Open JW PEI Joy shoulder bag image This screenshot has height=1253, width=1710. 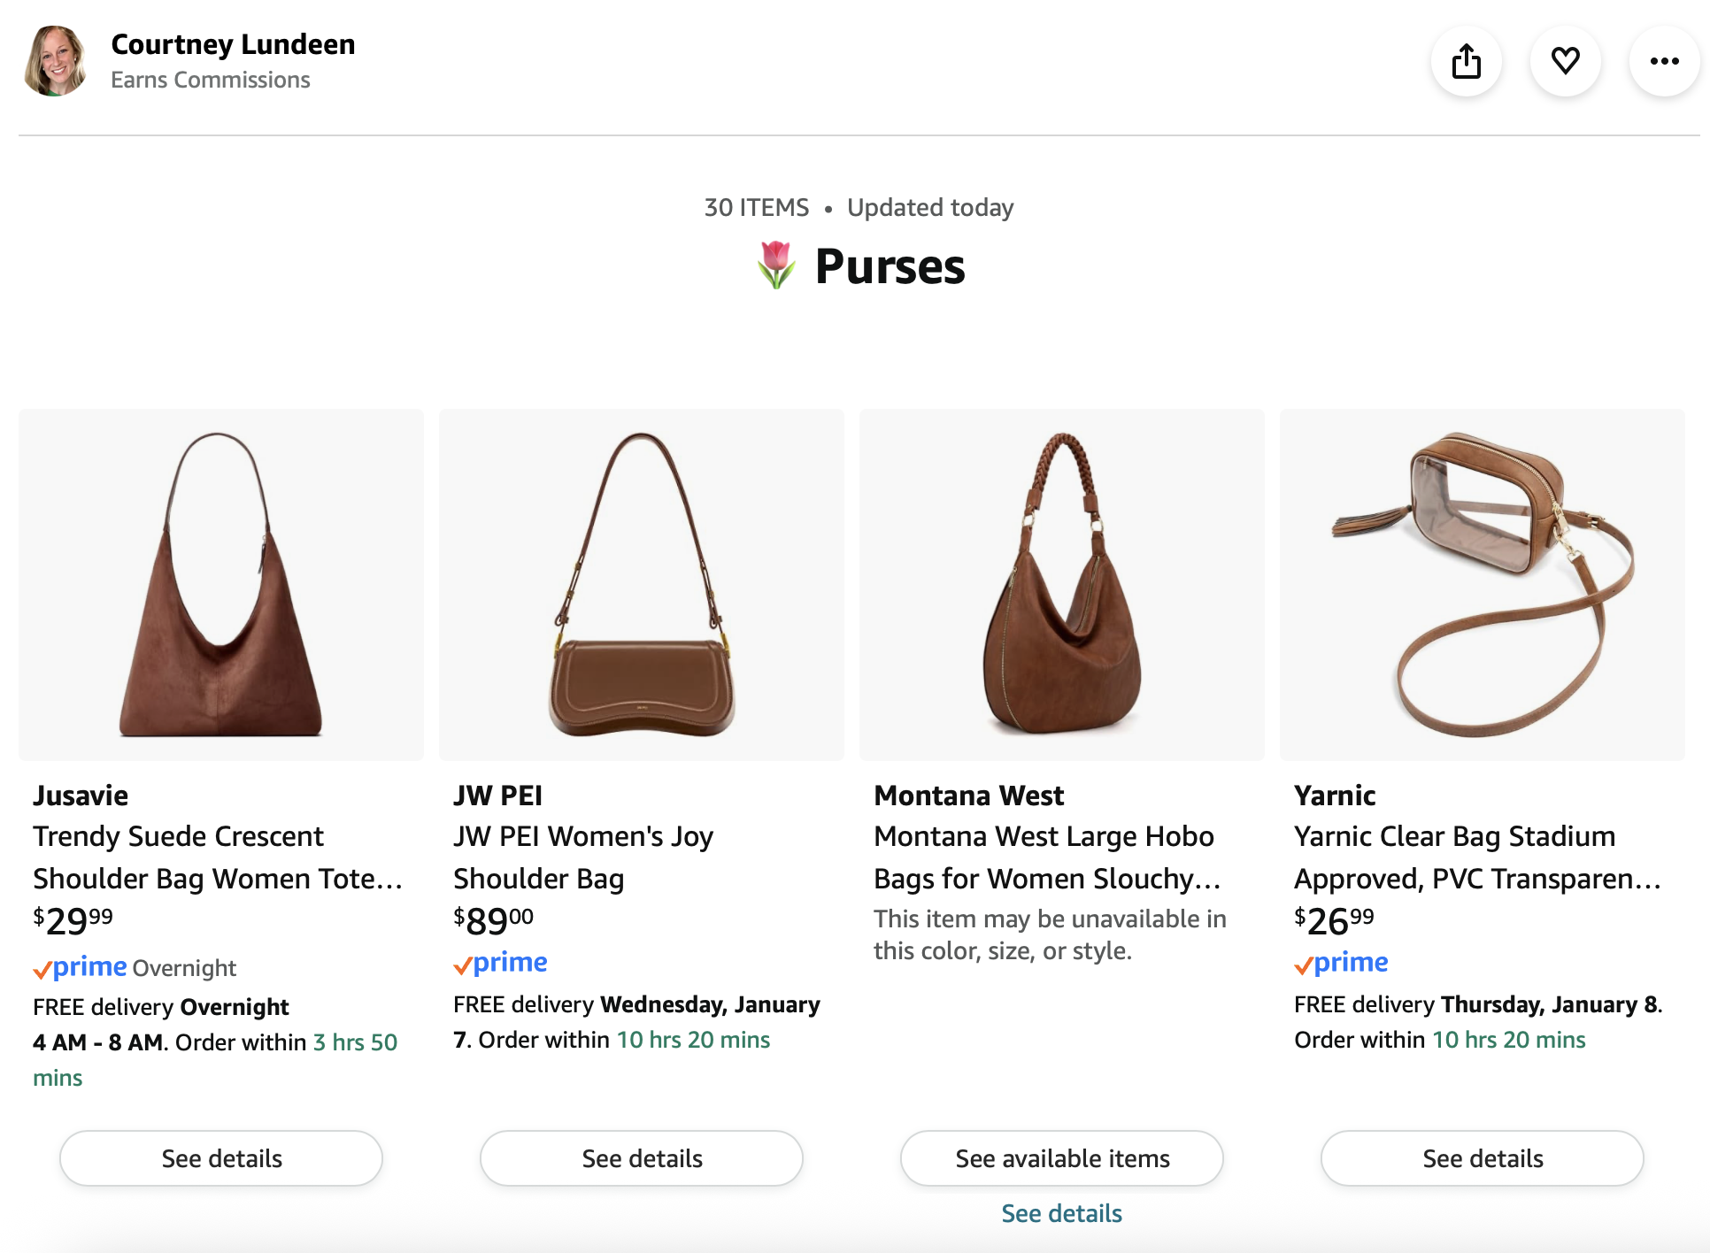click(642, 584)
